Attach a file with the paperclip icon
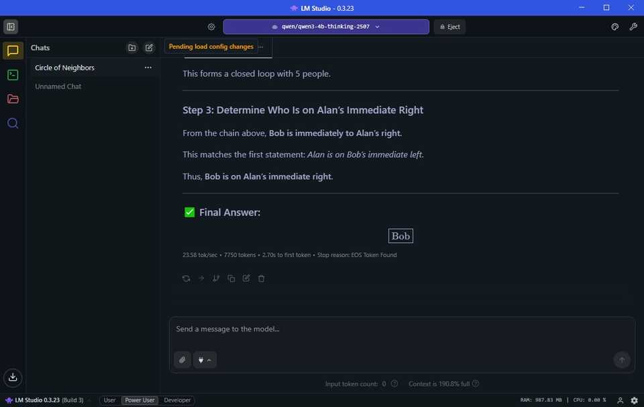 pyautogui.click(x=182, y=360)
